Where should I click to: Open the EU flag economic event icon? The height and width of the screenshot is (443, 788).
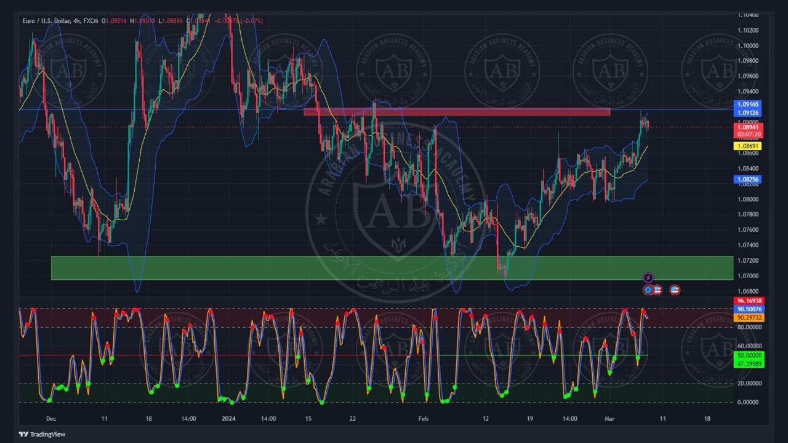point(648,290)
